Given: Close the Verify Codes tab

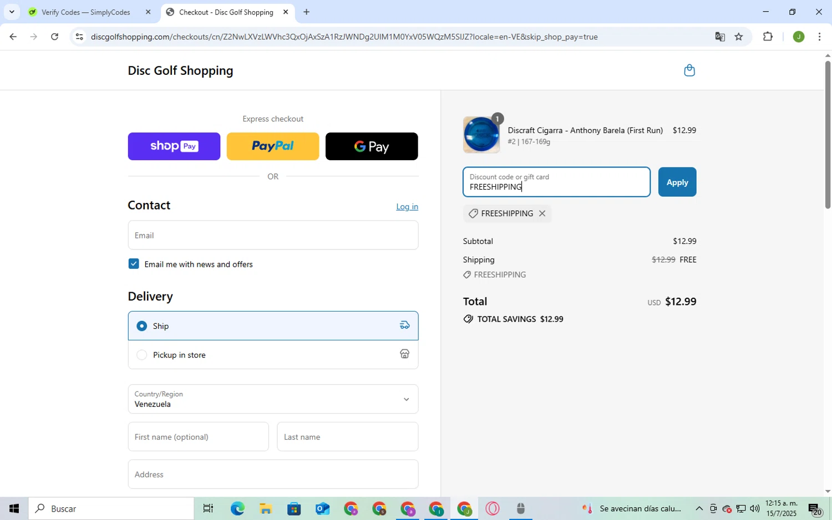Looking at the screenshot, I should pos(148,12).
